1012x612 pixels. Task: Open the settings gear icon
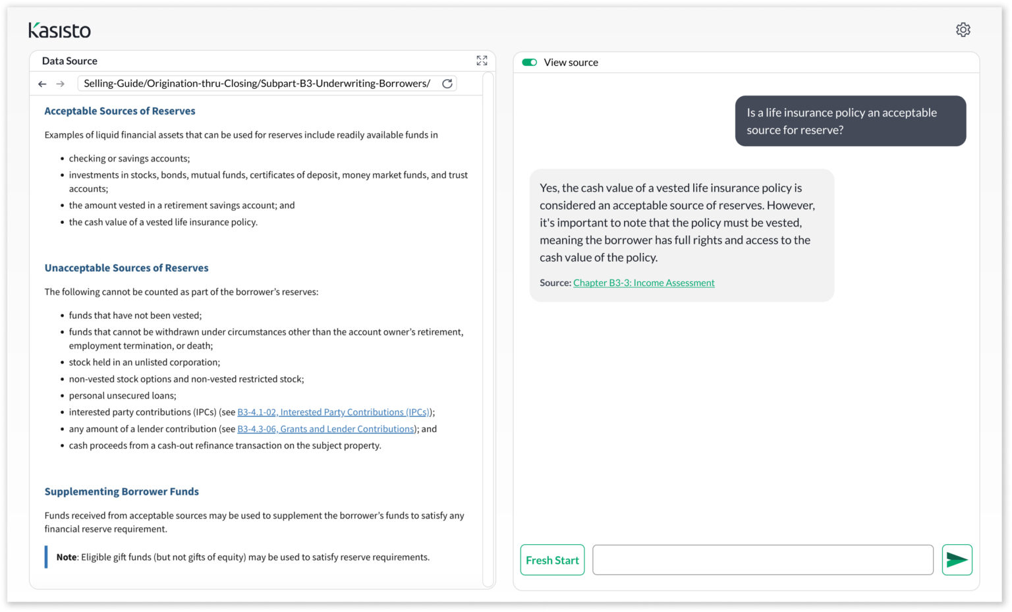point(963,30)
